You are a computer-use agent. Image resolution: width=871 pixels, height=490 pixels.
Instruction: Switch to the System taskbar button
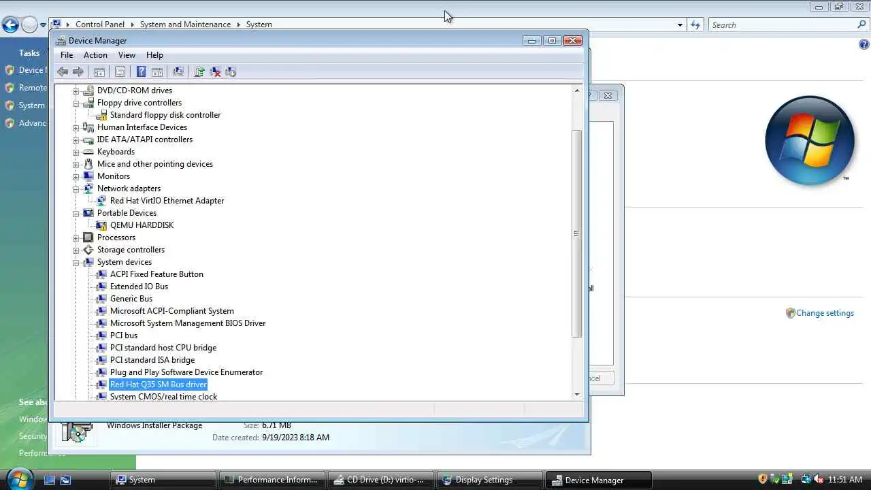pyautogui.click(x=162, y=480)
